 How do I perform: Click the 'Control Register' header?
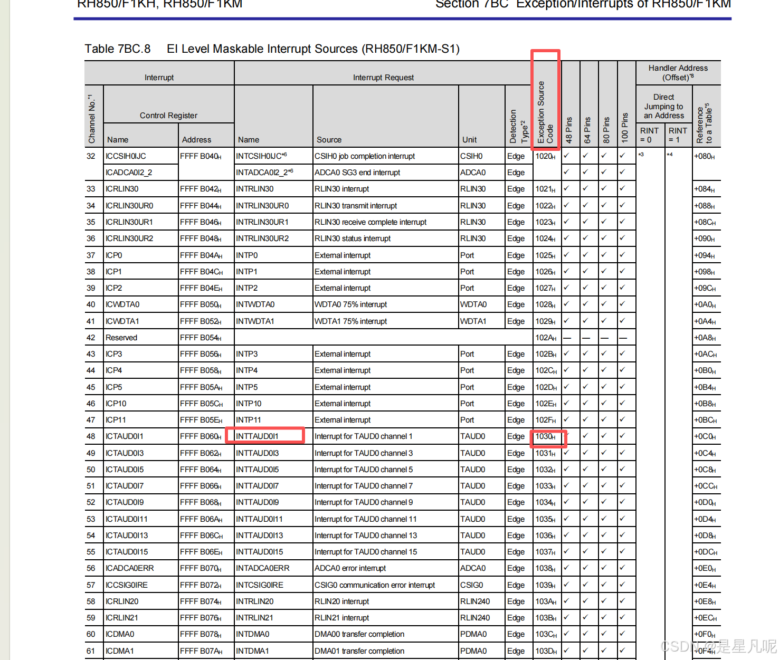168,116
